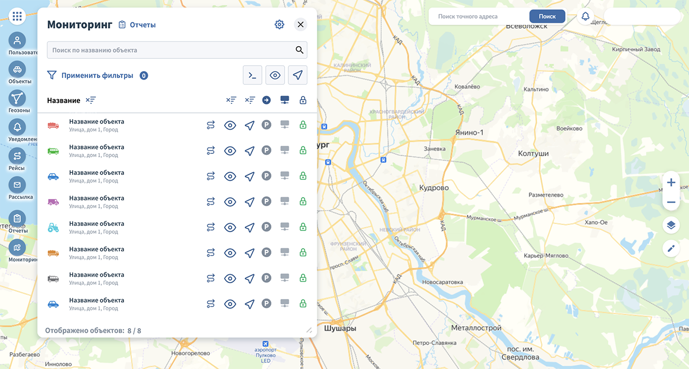Toggle lock on the last object

click(x=303, y=304)
